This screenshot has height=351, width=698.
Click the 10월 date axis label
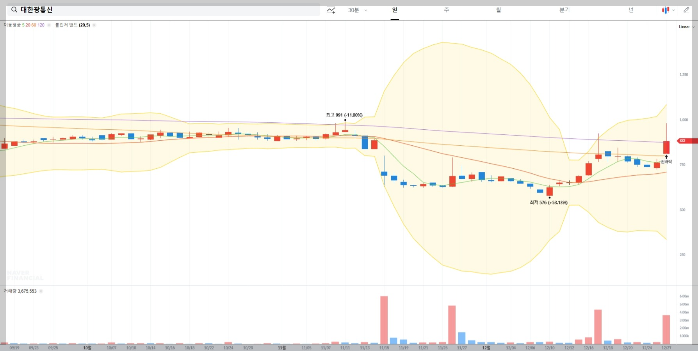tap(87, 348)
